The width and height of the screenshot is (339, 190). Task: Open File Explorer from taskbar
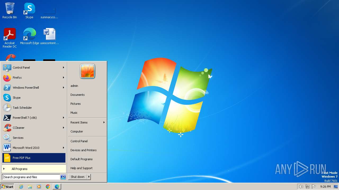pos(30,187)
